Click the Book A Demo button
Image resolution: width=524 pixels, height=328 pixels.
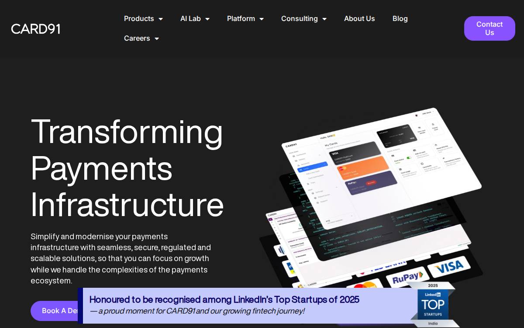55,311
